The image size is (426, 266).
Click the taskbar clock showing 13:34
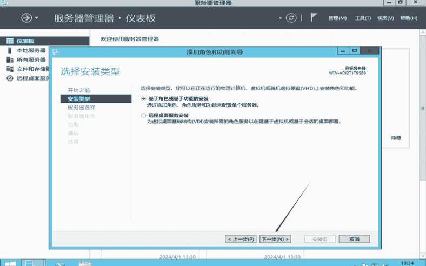pos(407,263)
